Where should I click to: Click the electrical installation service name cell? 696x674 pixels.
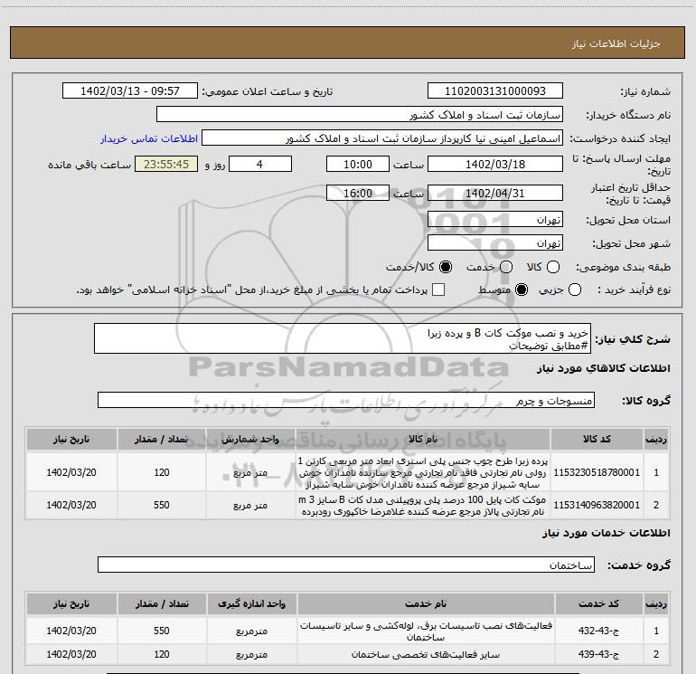[426, 631]
